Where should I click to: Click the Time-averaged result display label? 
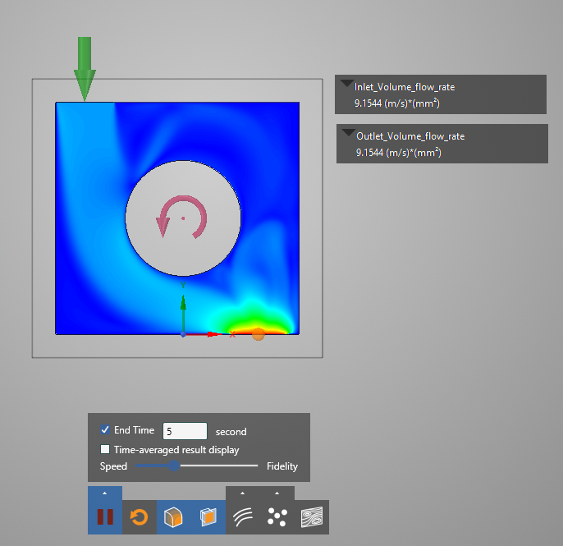176,450
